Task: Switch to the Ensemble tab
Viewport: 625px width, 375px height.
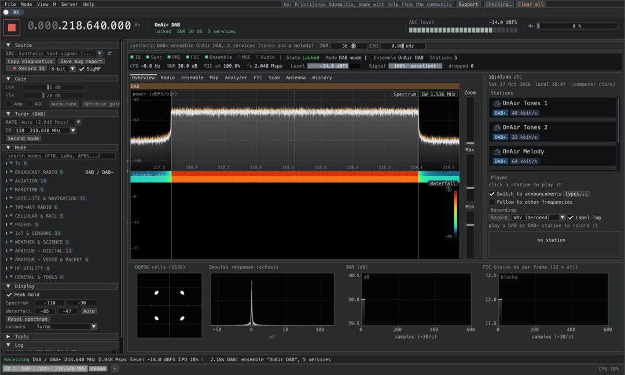Action: pyautogui.click(x=192, y=78)
